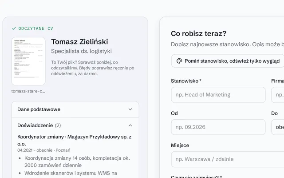Click the To Twój plik? helper paragraph

click(x=93, y=68)
